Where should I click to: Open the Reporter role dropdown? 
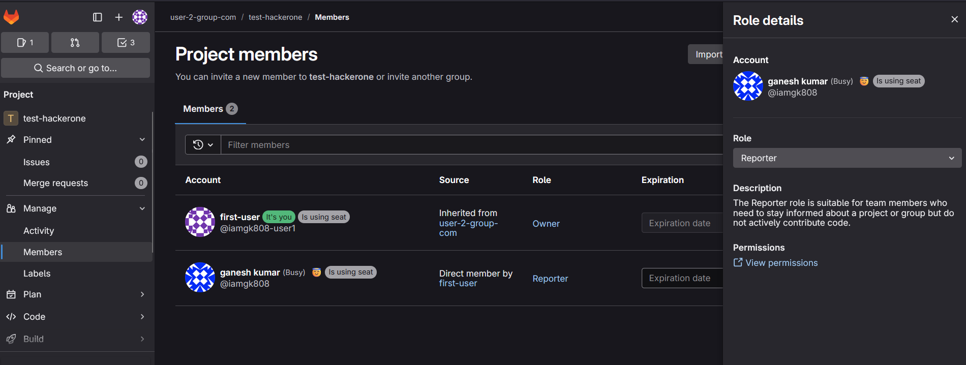click(847, 158)
